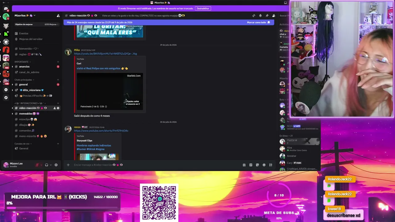Open Mika's youtu.be link
395x222 pixels.
click(x=106, y=54)
